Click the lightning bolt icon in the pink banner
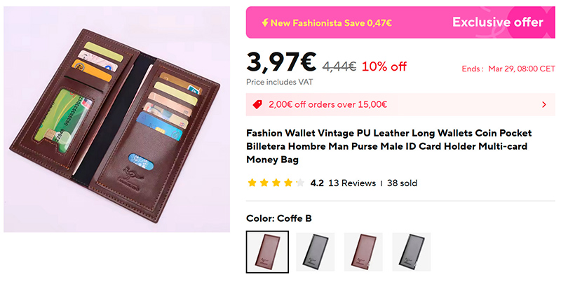 pyautogui.click(x=264, y=22)
